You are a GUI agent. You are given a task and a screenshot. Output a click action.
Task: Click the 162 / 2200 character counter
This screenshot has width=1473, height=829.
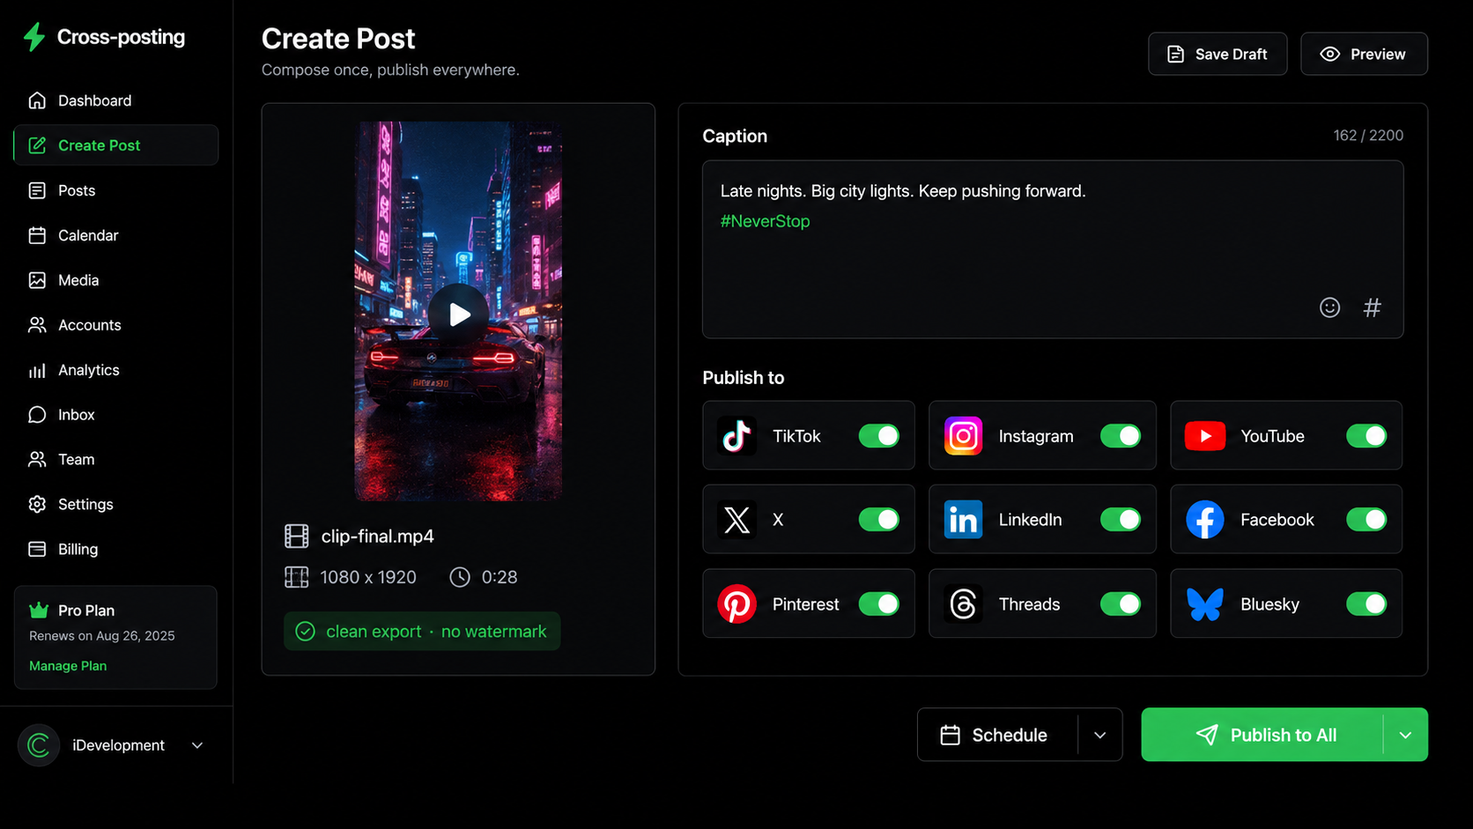pyautogui.click(x=1368, y=136)
